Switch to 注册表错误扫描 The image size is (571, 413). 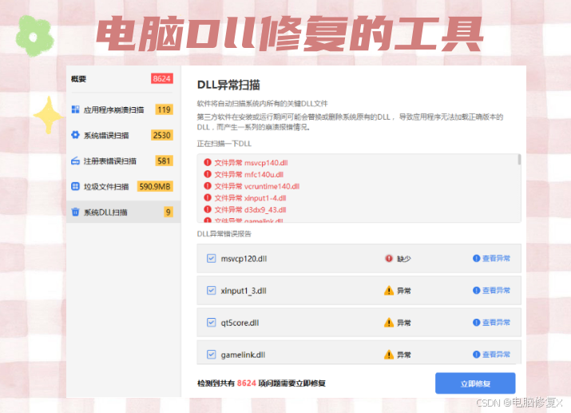(x=123, y=161)
